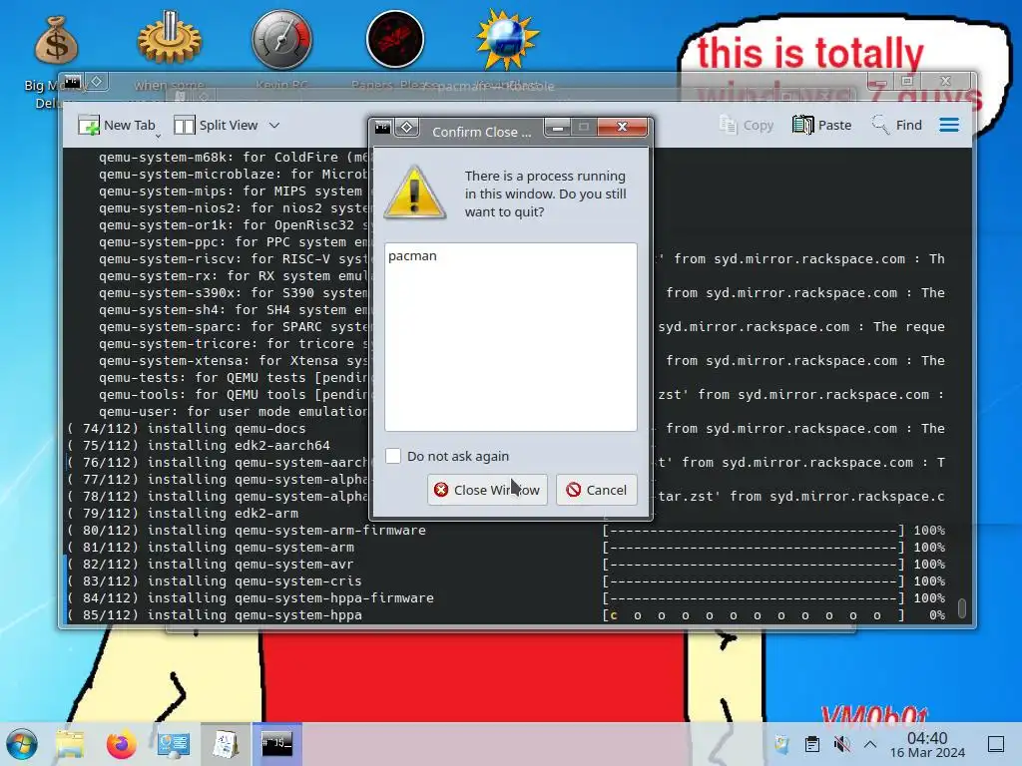This screenshot has width=1022, height=766.
Task: Click the Cancel button
Action: point(597,490)
